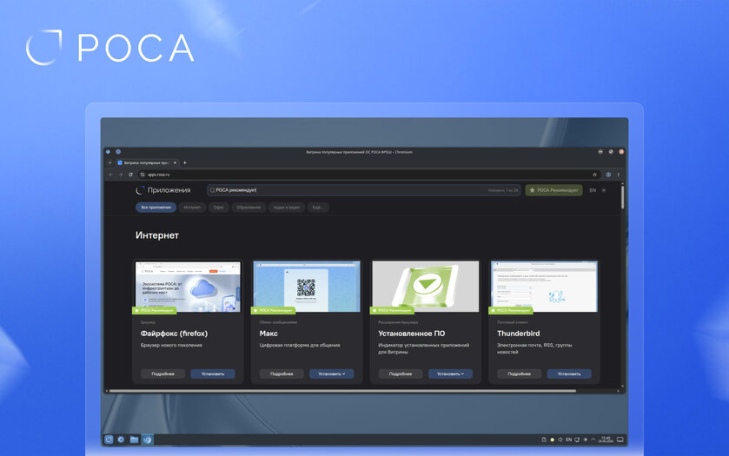Click the taskbar clock
Image resolution: width=729 pixels, height=456 pixels.
click(x=606, y=439)
